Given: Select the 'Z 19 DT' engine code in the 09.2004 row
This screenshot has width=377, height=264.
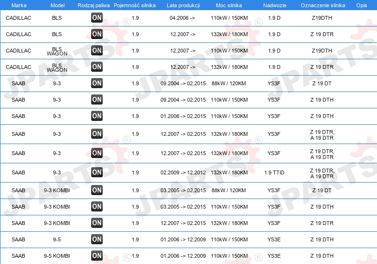Looking at the screenshot, I should pos(322,83).
